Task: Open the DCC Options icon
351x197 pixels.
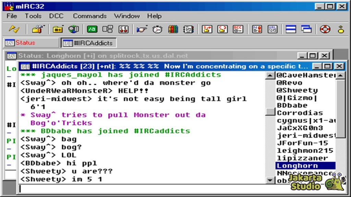Action: pos(238,29)
